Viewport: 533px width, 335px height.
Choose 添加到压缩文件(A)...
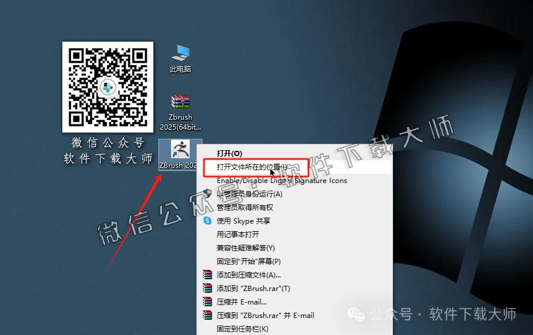(x=295, y=275)
